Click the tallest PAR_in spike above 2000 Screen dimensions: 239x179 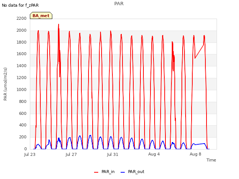tap(59, 25)
